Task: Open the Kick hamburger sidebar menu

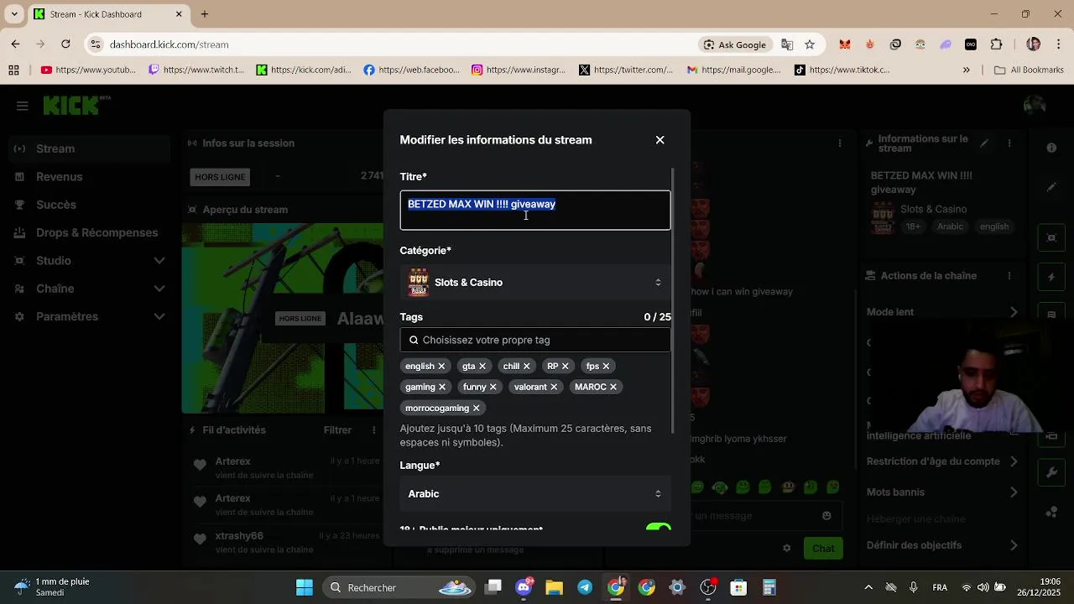Action: tap(23, 106)
